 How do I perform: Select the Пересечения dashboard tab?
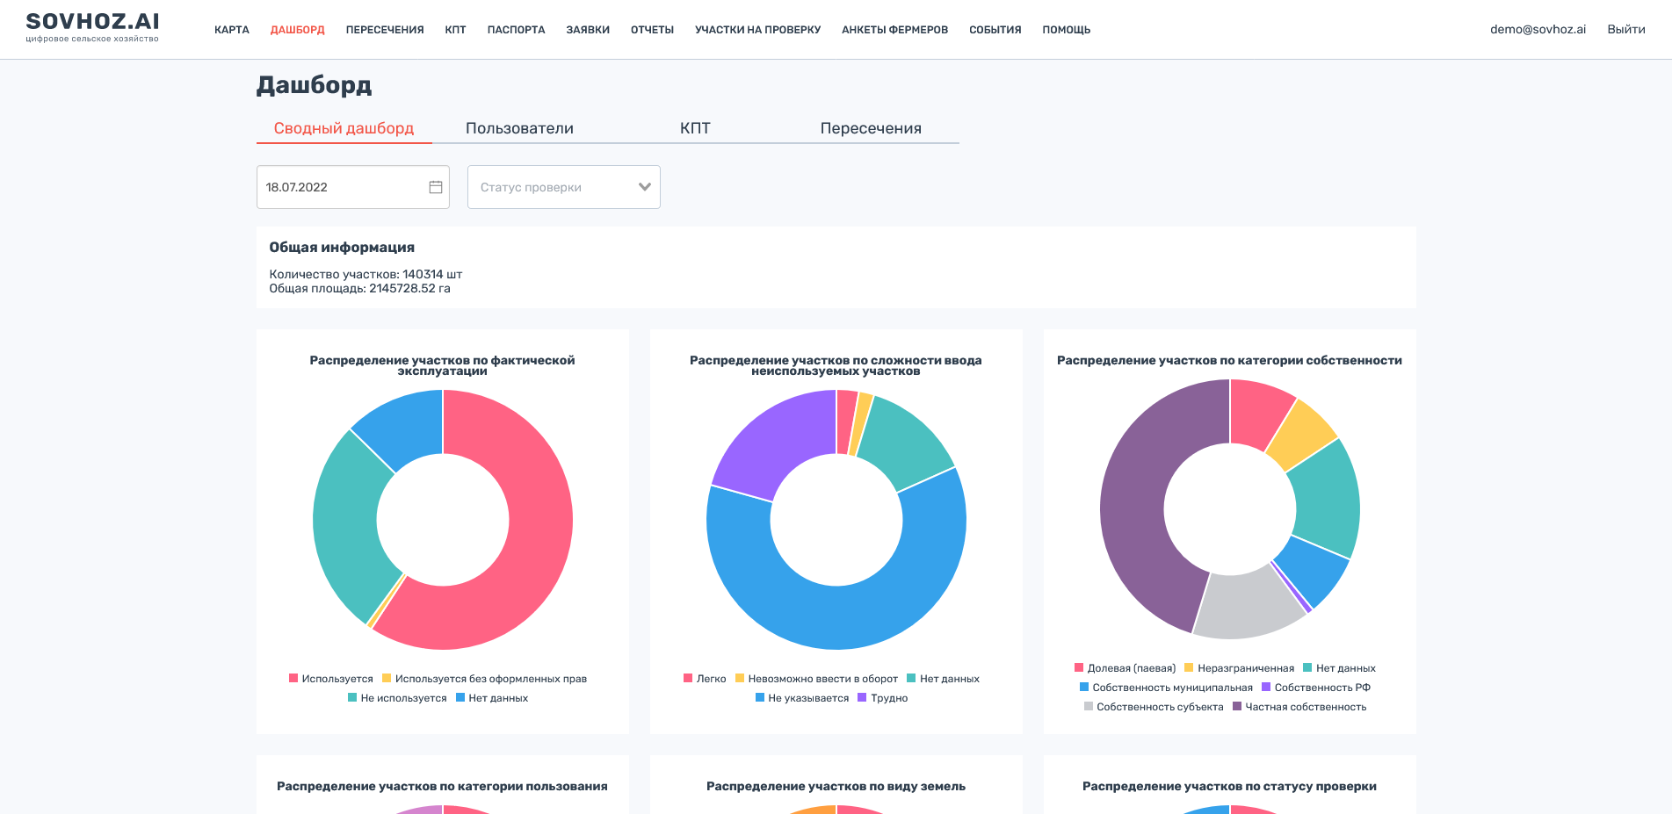coord(871,128)
